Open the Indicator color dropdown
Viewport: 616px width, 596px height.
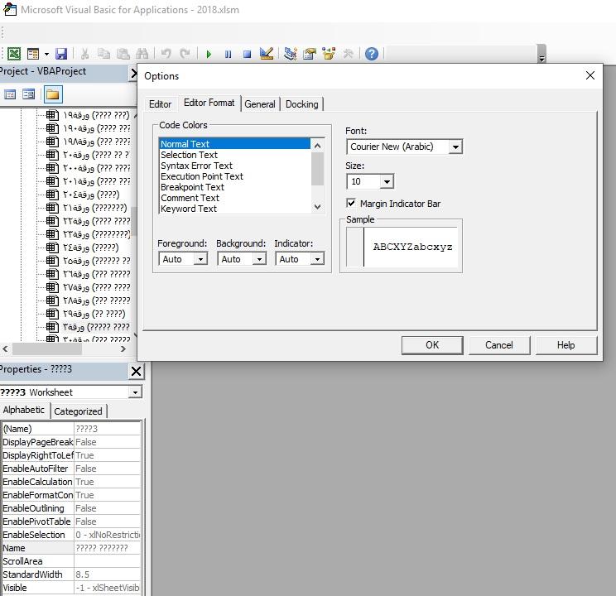tap(317, 259)
